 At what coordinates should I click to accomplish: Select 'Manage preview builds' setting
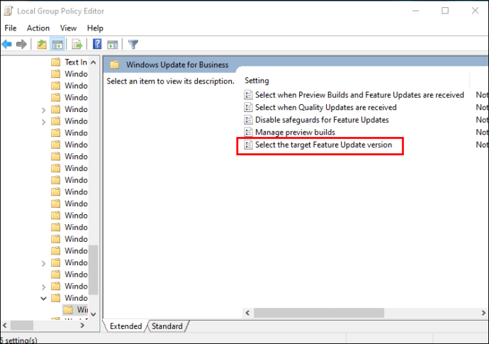[295, 133]
